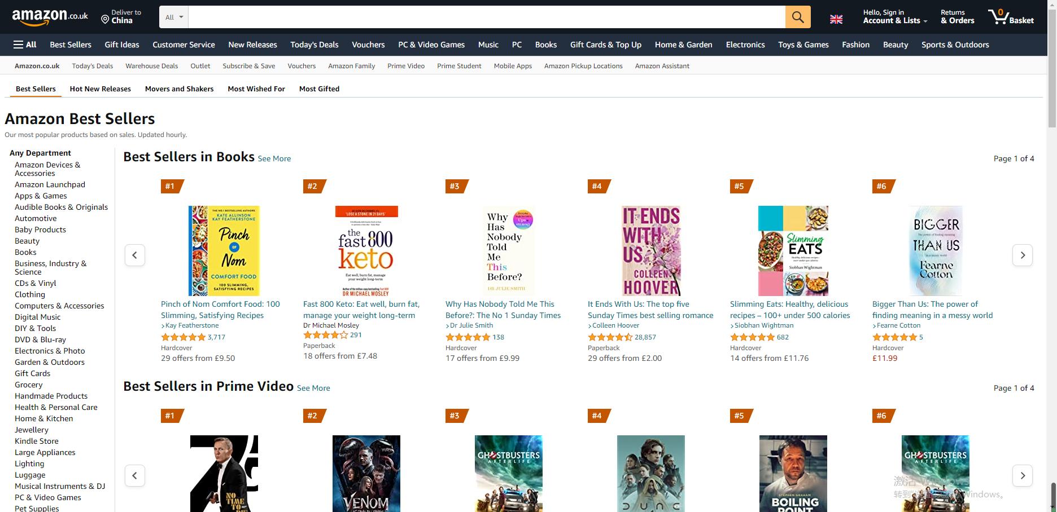This screenshot has height=512, width=1057.
Task: Click the Venom movie poster thumbnail
Action: tap(366, 473)
